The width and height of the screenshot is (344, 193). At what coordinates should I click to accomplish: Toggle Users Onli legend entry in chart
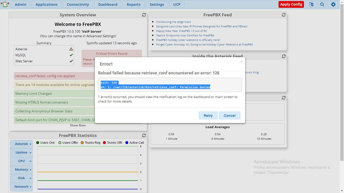[45, 143]
